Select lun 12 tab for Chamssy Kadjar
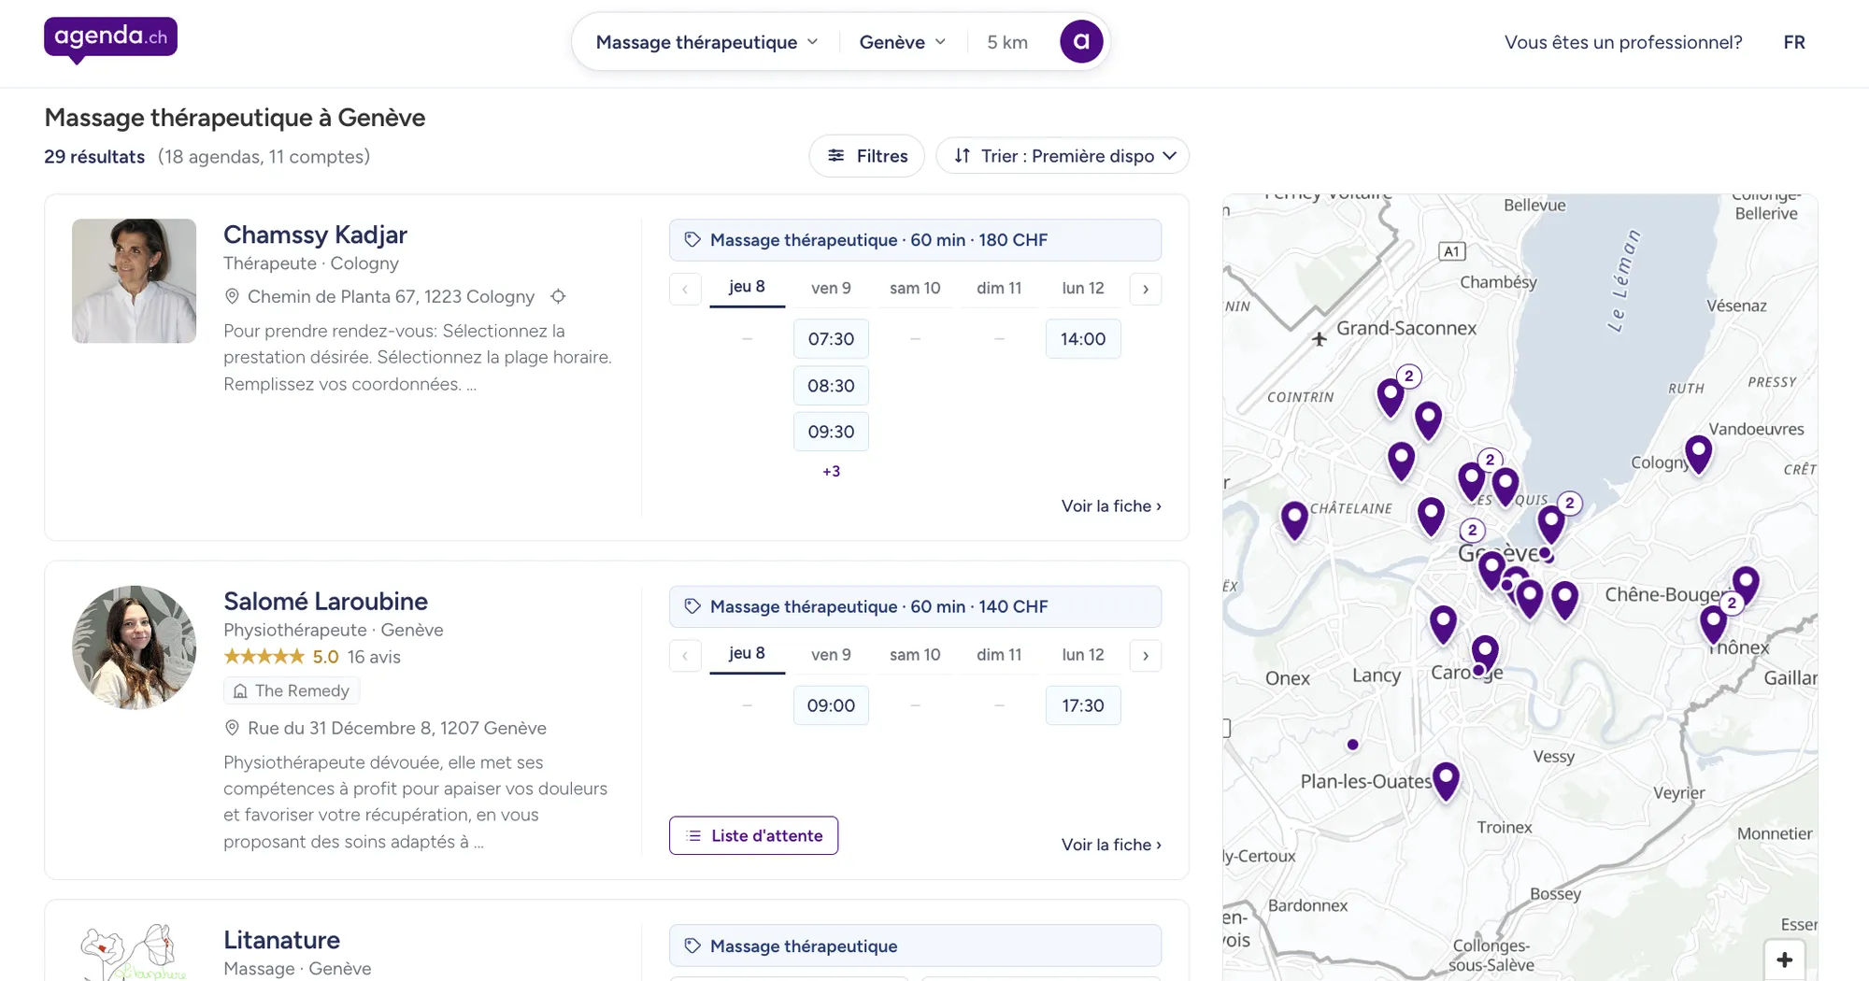1869x981 pixels. (x=1083, y=288)
